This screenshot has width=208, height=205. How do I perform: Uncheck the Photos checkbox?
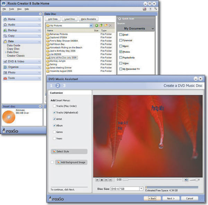121,52
